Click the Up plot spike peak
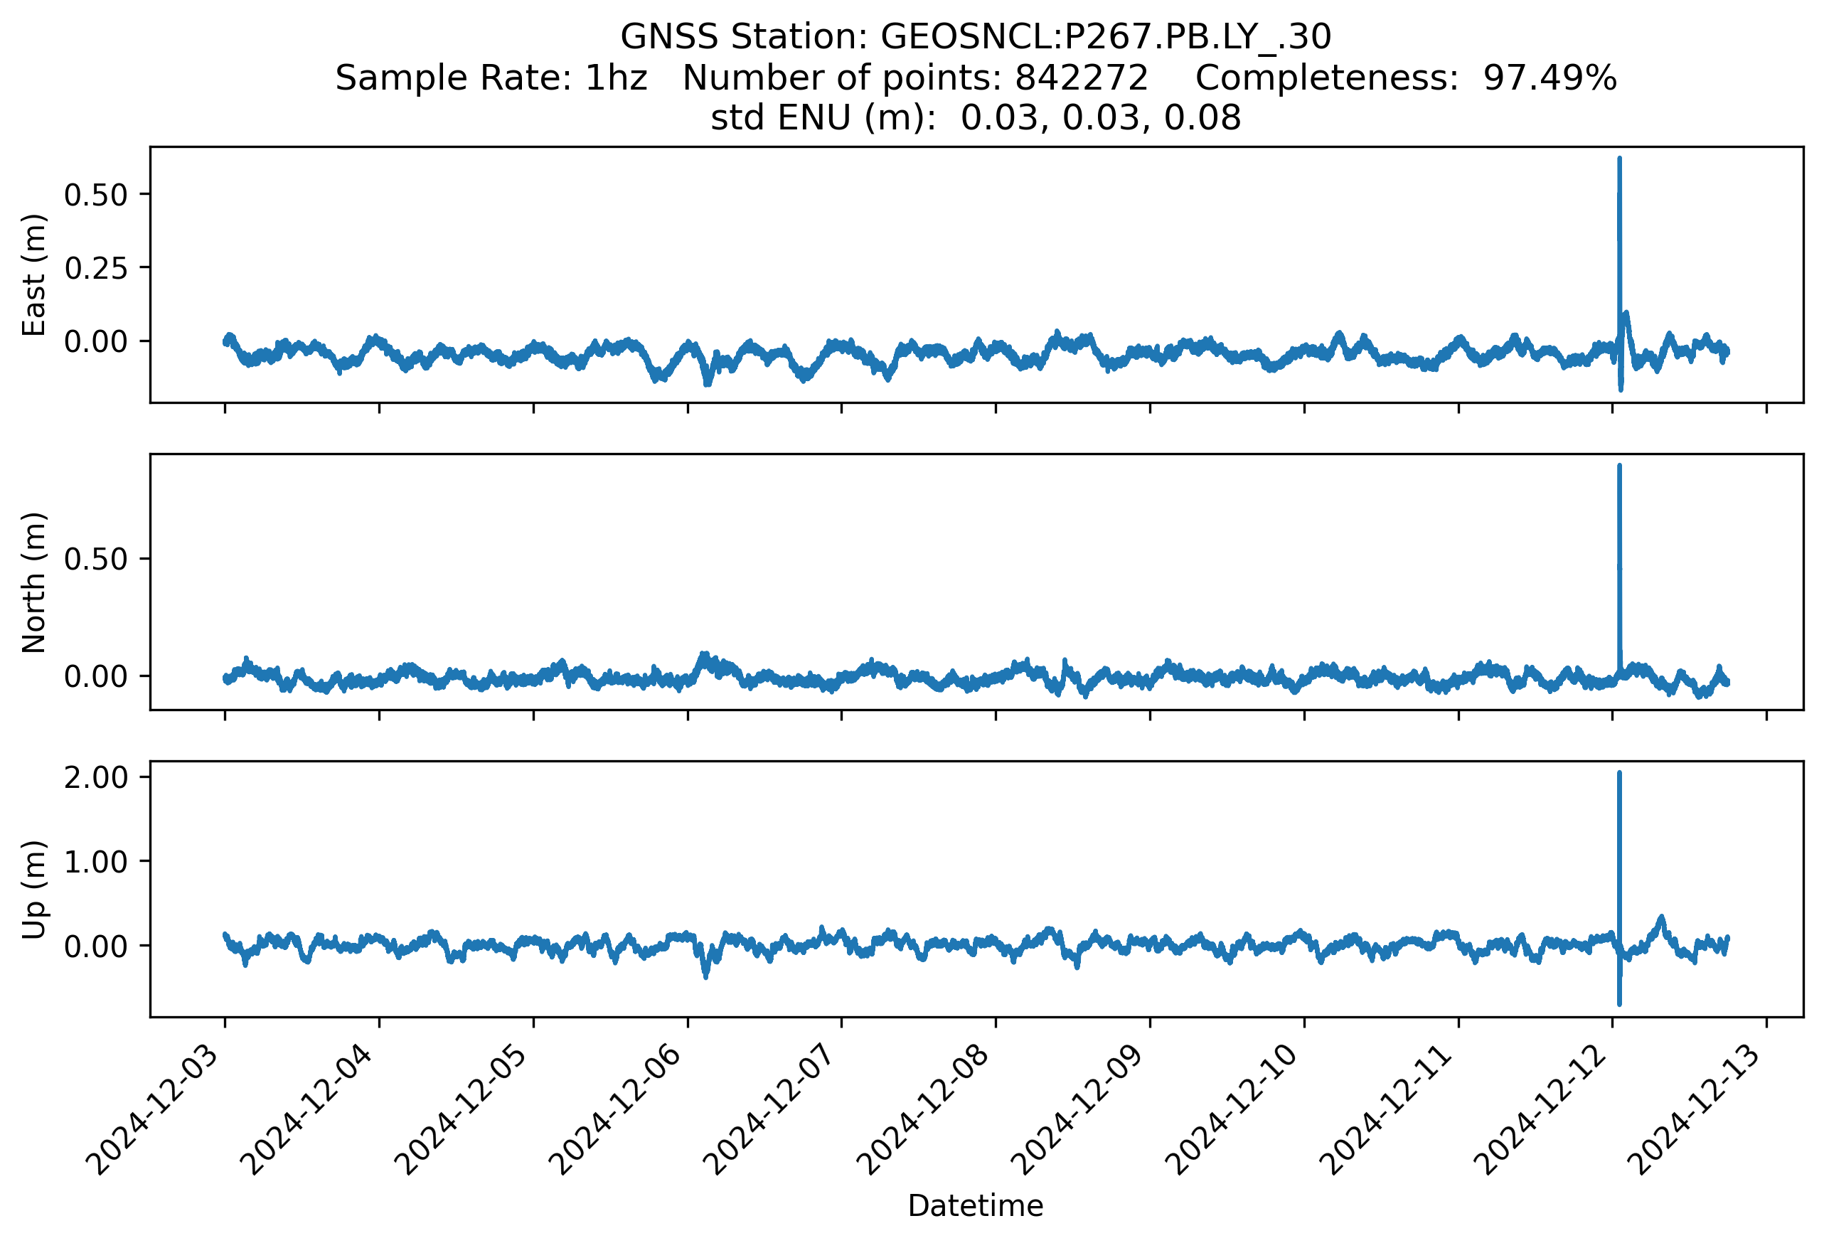The image size is (1824, 1243). [x=1619, y=774]
